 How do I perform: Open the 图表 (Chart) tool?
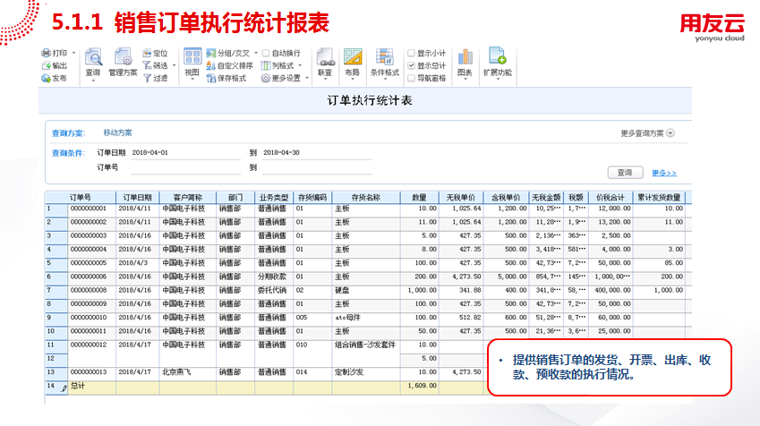click(465, 59)
